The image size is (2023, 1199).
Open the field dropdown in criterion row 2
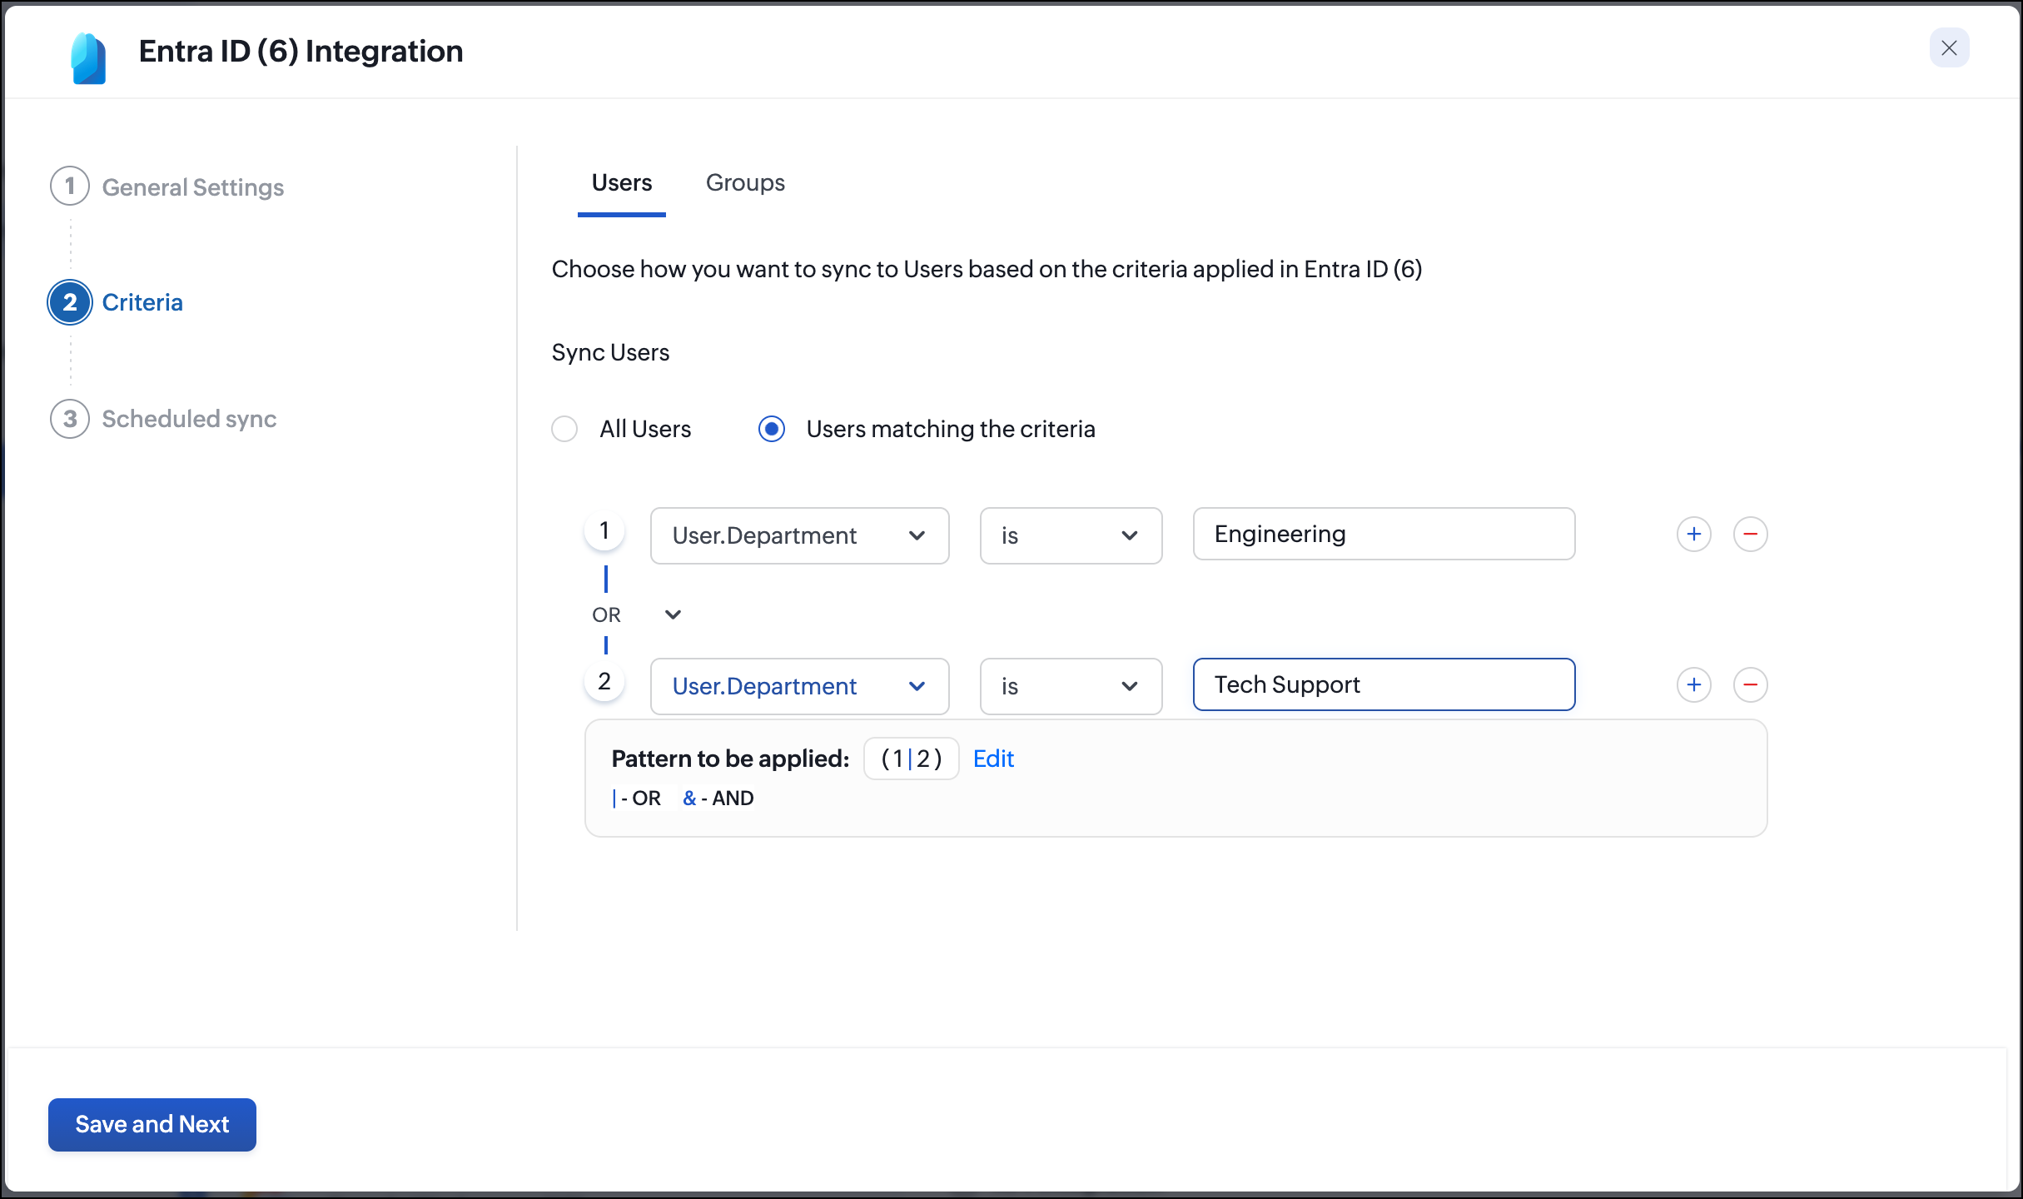point(799,686)
